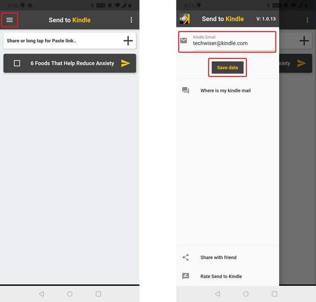Tap three-dot overflow menu on left screen
This screenshot has width=316, height=302.
(131, 20)
